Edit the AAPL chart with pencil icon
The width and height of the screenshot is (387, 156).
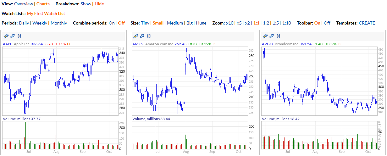point(6,36)
